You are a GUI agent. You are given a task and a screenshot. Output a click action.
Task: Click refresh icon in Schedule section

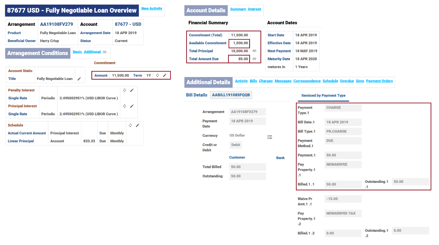pyautogui.click(x=130, y=125)
